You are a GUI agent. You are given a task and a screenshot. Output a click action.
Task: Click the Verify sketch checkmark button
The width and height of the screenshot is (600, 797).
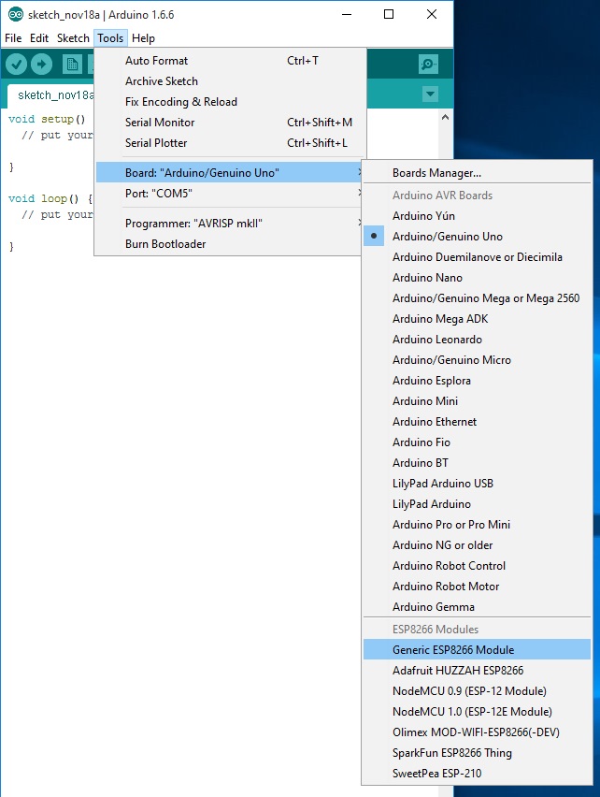click(16, 64)
